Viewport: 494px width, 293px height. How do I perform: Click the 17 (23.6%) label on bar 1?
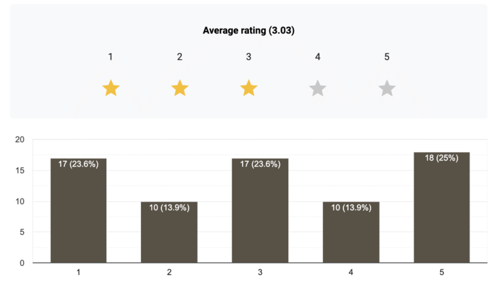[x=78, y=164]
